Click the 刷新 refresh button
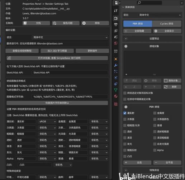Viewport: 185px width, 180px height. 172,87
